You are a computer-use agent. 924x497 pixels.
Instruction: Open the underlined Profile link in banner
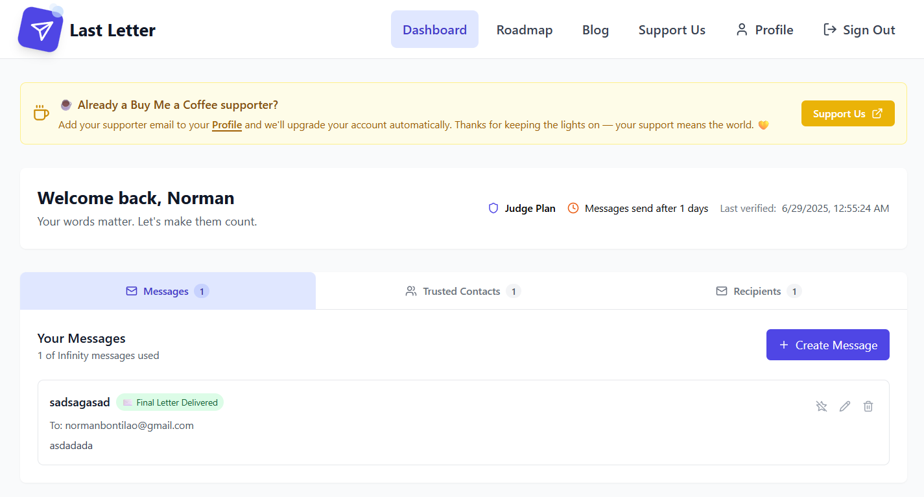(x=226, y=125)
